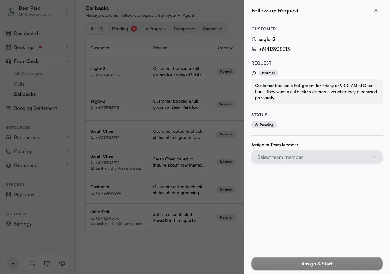The height and width of the screenshot is (274, 390).
Task: Close the Follow-up Request panel
Action: (x=376, y=10)
